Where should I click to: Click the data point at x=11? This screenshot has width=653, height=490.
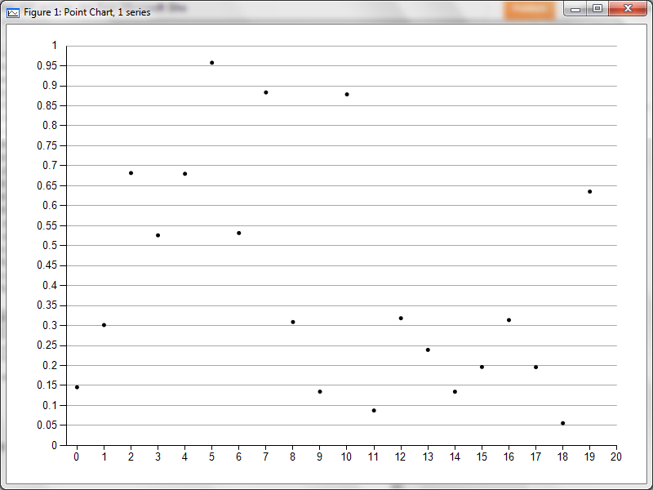point(374,411)
